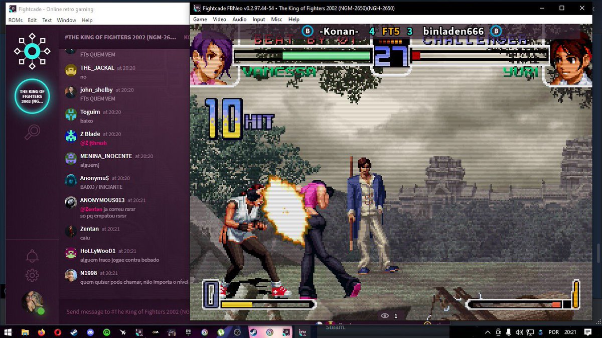Click Anonymu$'s avatar in chat
Viewport: 602px width, 338px height.
coord(71,181)
